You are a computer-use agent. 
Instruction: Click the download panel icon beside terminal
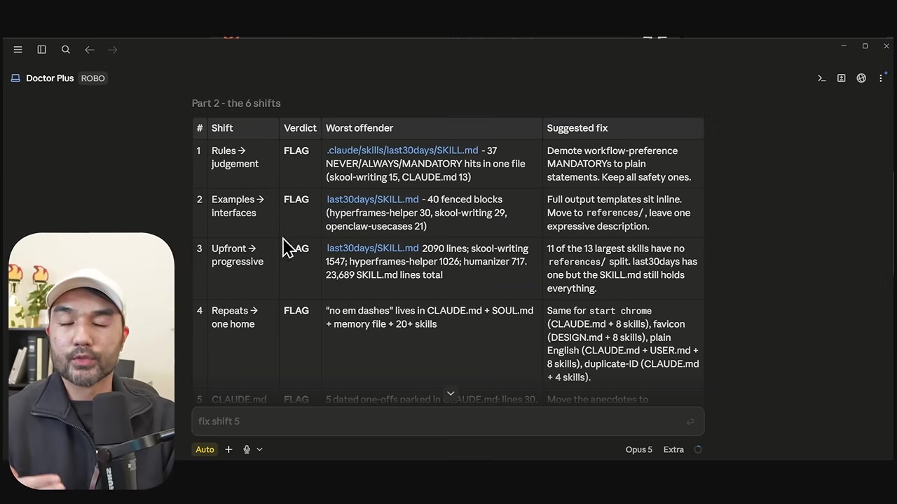(842, 78)
